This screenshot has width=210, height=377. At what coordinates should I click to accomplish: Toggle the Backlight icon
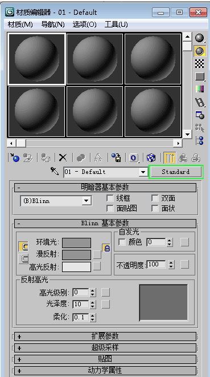(x=199, y=51)
